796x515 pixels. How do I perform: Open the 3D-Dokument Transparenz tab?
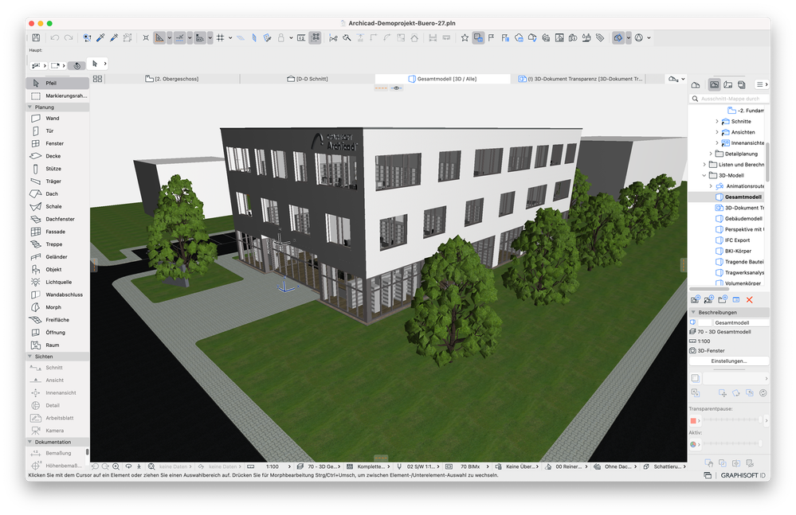(580, 79)
